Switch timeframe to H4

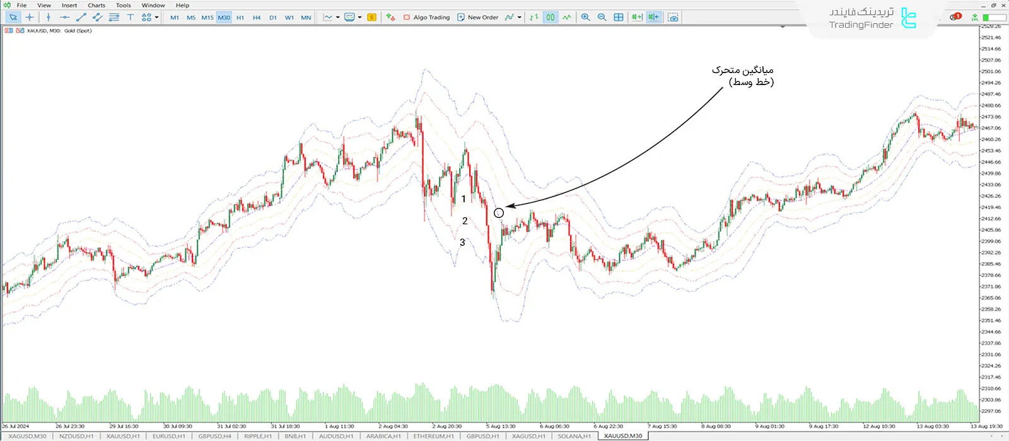point(257,18)
